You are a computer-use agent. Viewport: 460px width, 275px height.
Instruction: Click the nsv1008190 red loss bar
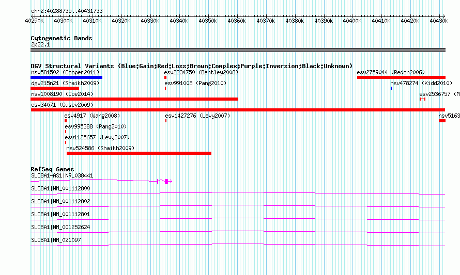pyautogui.click(x=134, y=99)
